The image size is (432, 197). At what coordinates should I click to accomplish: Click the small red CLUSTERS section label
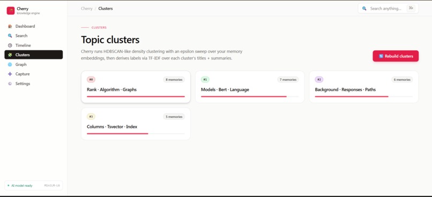99,27
